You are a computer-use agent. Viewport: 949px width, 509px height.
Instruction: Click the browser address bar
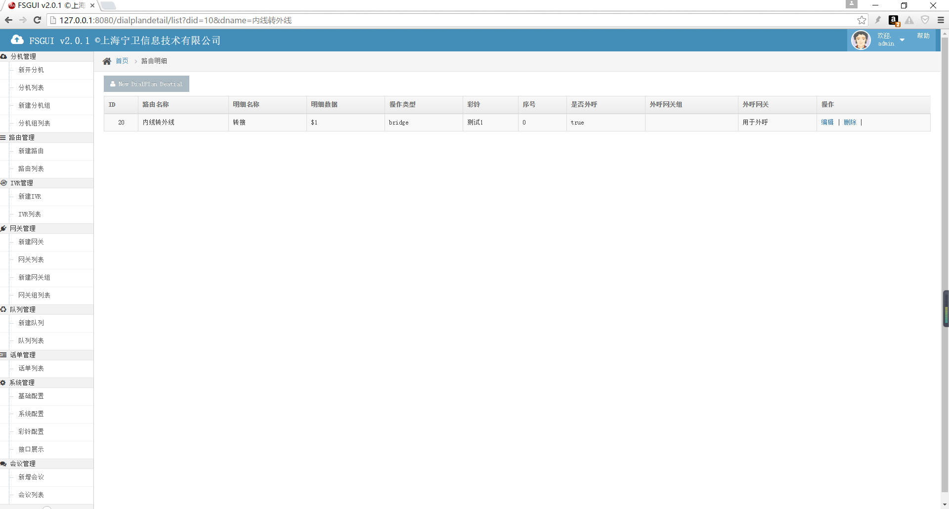coord(445,20)
